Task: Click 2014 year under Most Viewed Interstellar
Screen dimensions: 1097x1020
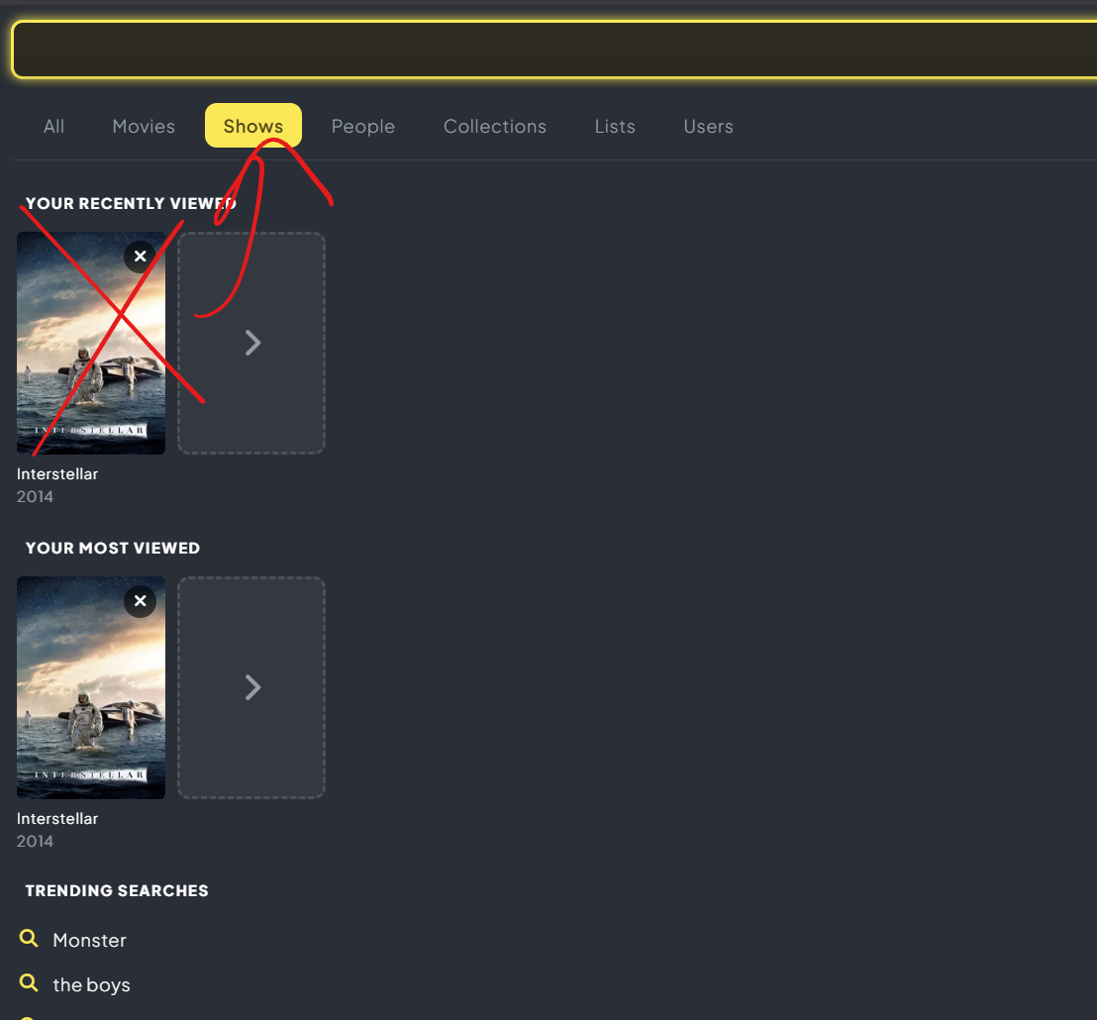Action: coord(35,842)
